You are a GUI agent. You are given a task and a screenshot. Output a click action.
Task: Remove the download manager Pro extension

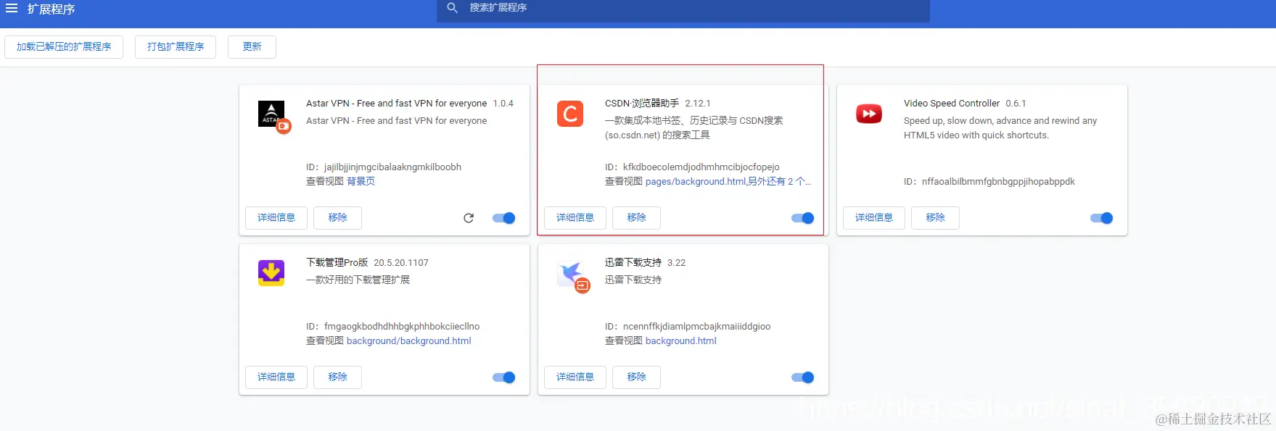coord(337,377)
